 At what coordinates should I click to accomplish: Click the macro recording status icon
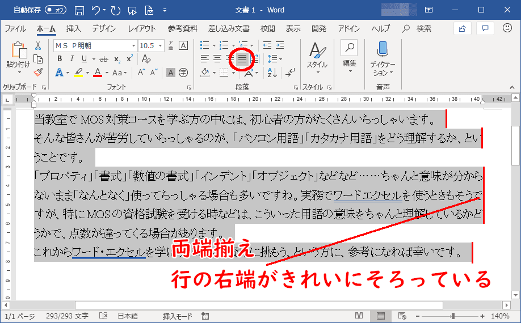(205, 316)
